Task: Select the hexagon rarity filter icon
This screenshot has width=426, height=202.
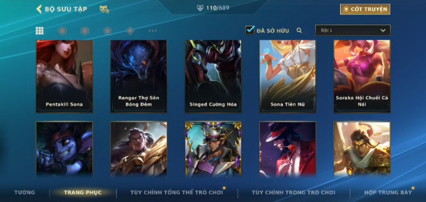Action: pyautogui.click(x=85, y=31)
